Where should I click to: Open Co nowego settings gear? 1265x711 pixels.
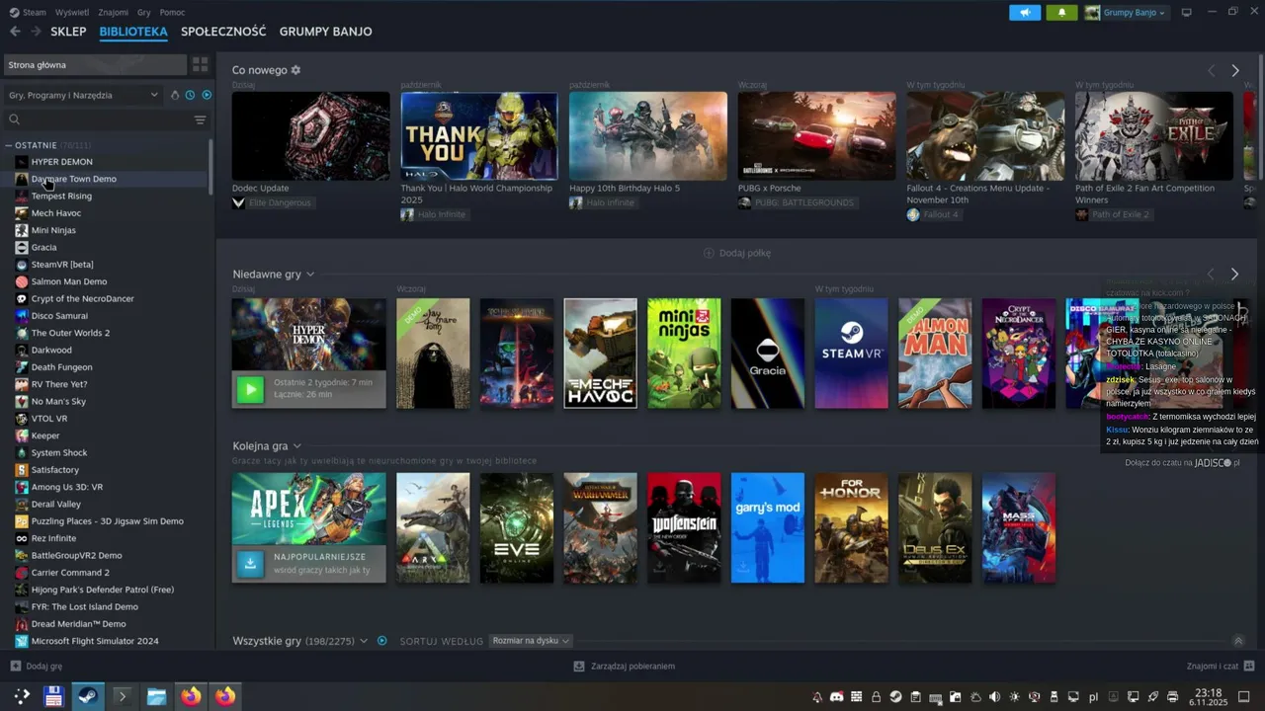tap(295, 70)
